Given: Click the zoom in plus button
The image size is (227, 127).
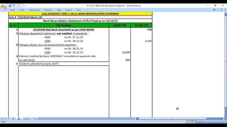Looking at the screenshot, I should tap(225, 122).
